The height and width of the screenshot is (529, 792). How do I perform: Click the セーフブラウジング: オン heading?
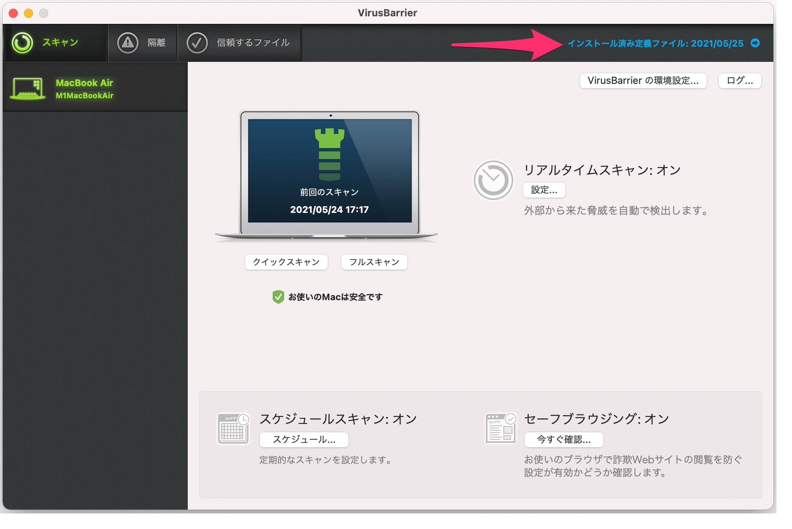[596, 419]
